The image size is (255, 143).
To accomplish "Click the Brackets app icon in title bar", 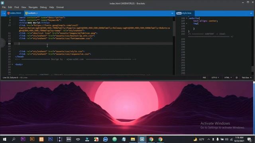I will point(2,3).
